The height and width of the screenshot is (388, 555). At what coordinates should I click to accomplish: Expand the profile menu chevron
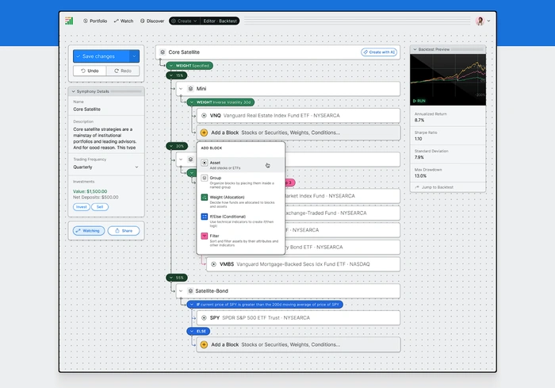[489, 21]
